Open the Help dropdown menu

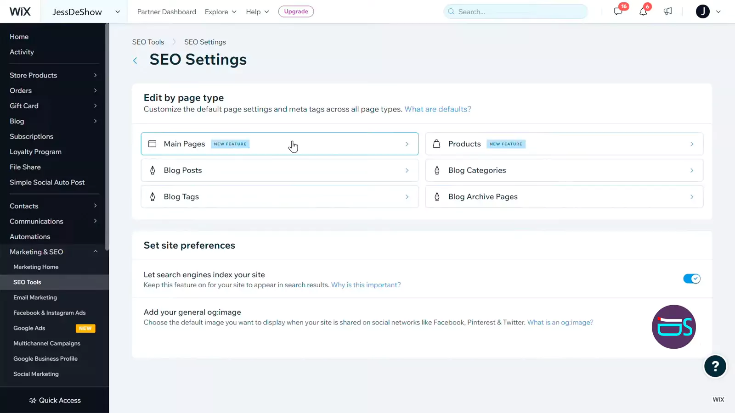point(257,12)
